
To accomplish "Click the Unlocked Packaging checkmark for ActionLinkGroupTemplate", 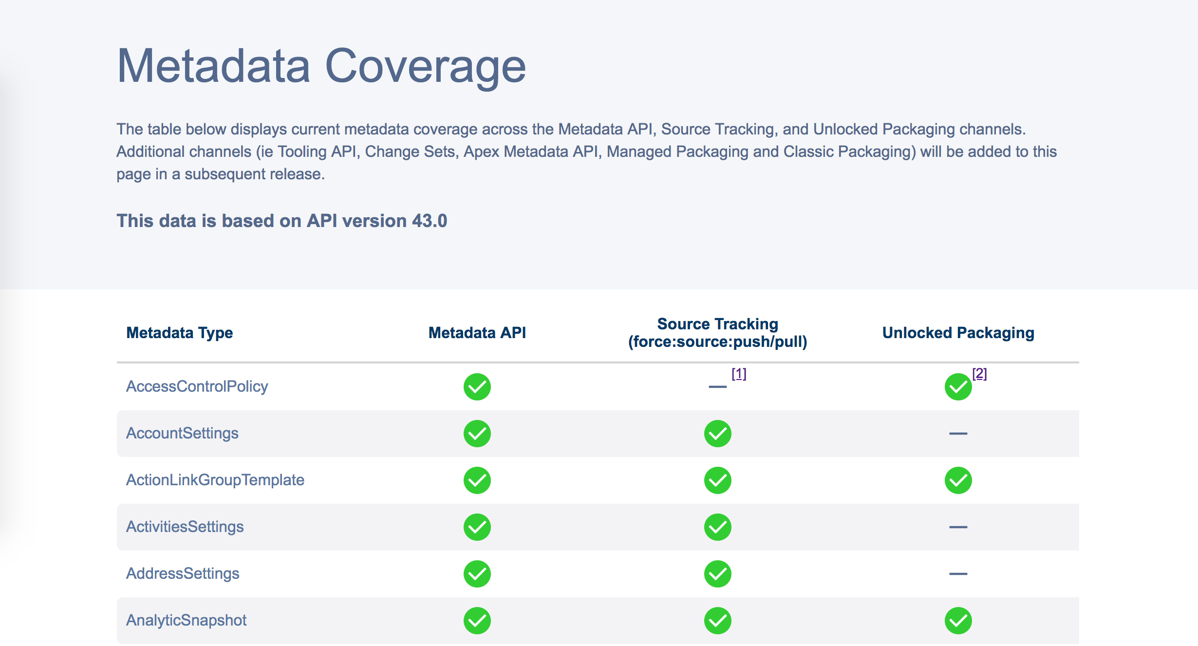I will pos(957,480).
